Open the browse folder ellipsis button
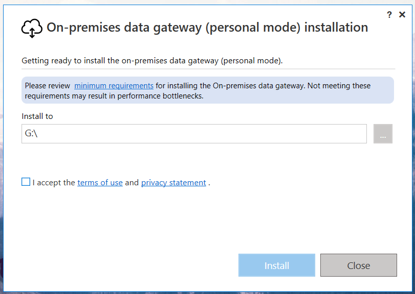 point(383,134)
